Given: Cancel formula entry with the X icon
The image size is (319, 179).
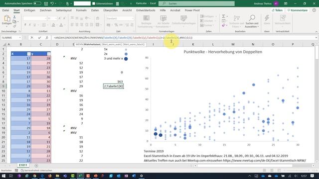Looking at the screenshot, I should pyautogui.click(x=32, y=38).
